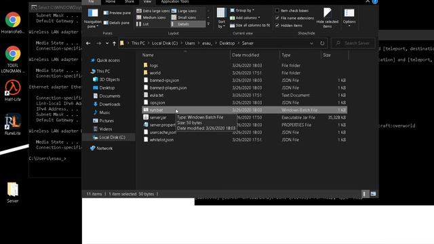
Task: Go up one folder level
Action: click(114, 43)
